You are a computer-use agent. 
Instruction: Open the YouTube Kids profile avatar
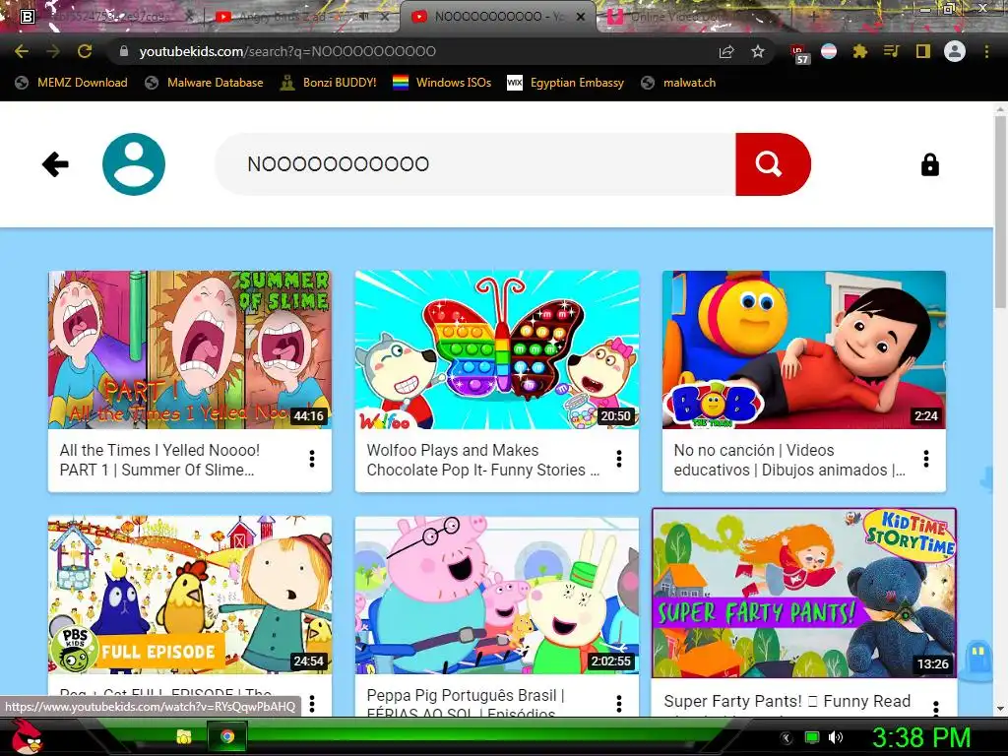tap(134, 164)
